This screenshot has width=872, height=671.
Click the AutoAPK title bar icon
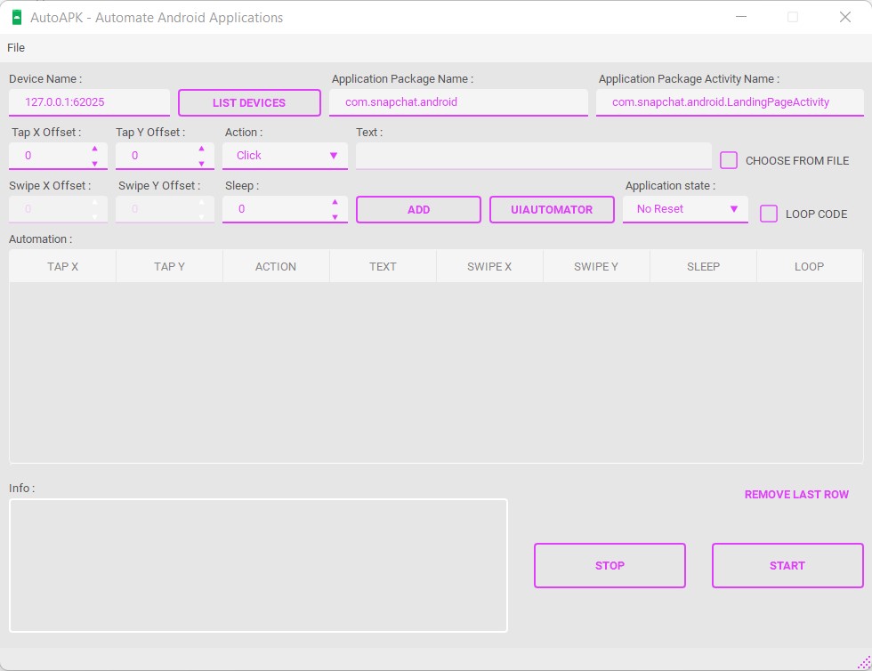(x=16, y=17)
